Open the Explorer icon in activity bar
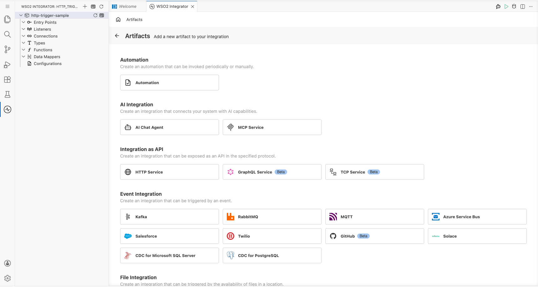The width and height of the screenshot is (538, 287). (8, 19)
